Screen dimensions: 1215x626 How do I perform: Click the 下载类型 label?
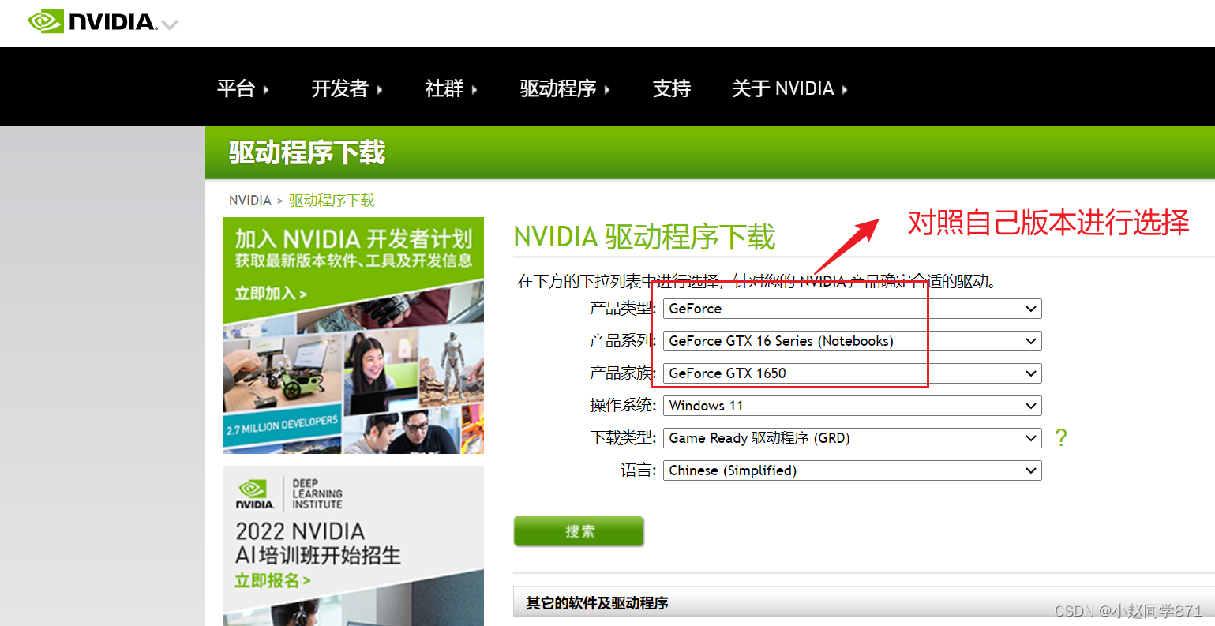click(x=623, y=438)
